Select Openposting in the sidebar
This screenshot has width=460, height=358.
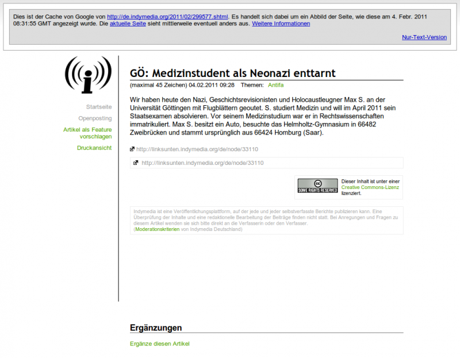(95, 118)
